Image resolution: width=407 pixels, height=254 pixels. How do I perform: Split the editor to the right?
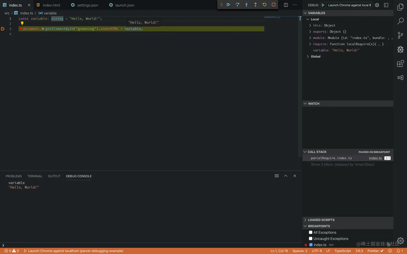click(286, 5)
